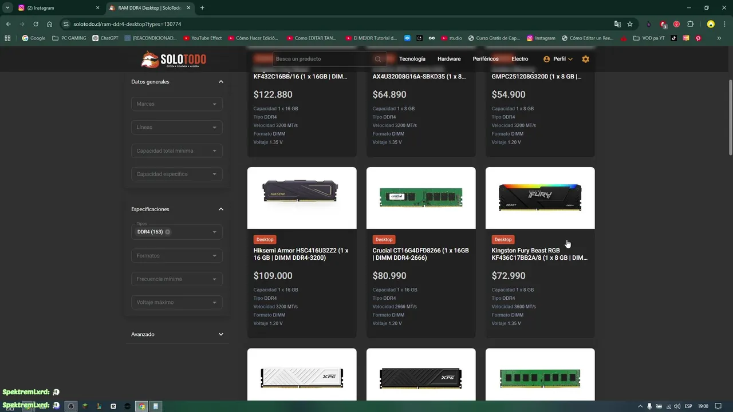This screenshot has width=733, height=412.
Task: Click the Google Translate page icon
Action: click(x=617, y=24)
